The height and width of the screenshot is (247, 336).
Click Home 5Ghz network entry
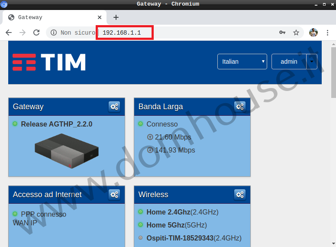(x=177, y=225)
